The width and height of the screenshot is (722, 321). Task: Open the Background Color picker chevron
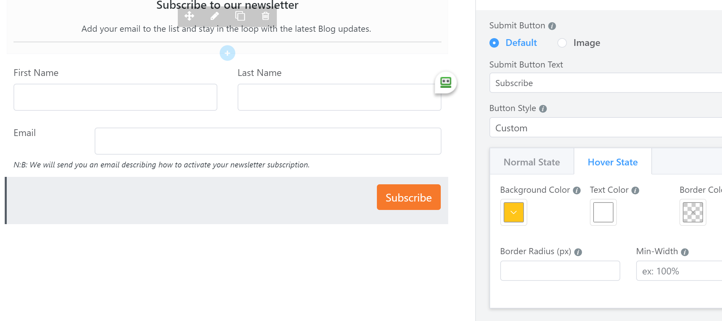coord(513,212)
